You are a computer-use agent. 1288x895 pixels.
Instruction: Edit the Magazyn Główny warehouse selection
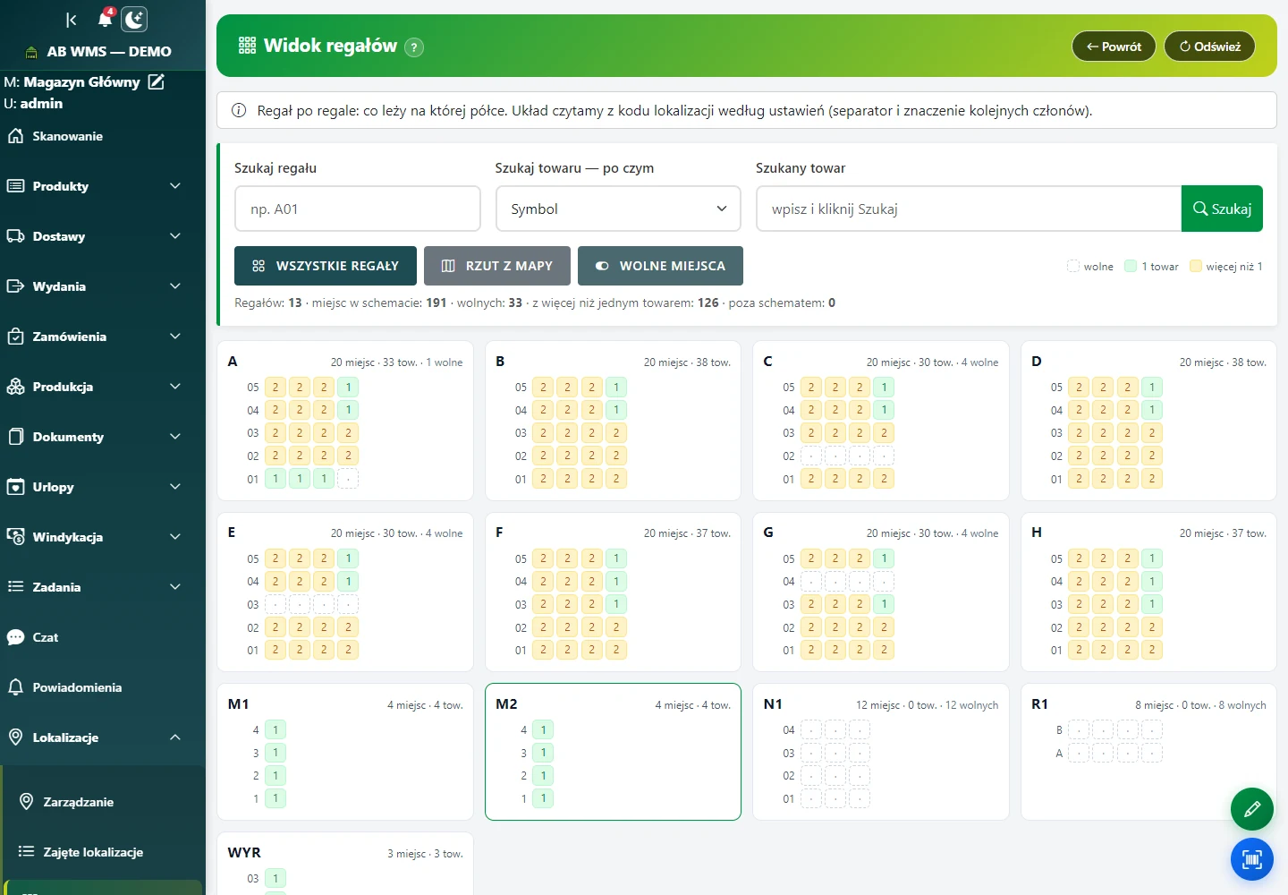click(x=157, y=81)
